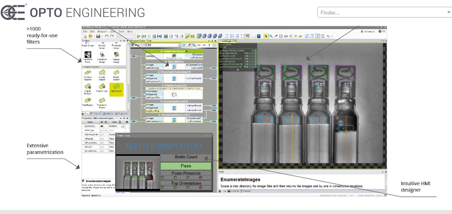Select the Remap Image filter icon
The width and height of the screenshot is (452, 214).
click(117, 55)
